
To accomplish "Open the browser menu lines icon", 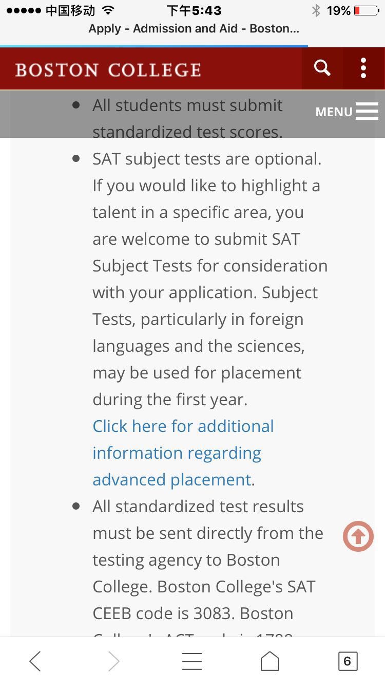I will 192,661.
